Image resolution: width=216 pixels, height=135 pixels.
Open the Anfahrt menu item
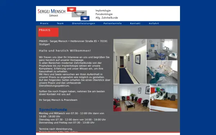click(x=154, y=23)
